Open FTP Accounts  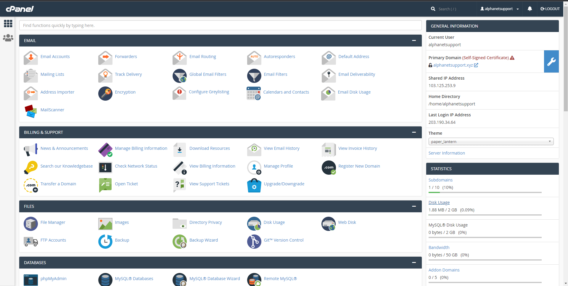(53, 240)
